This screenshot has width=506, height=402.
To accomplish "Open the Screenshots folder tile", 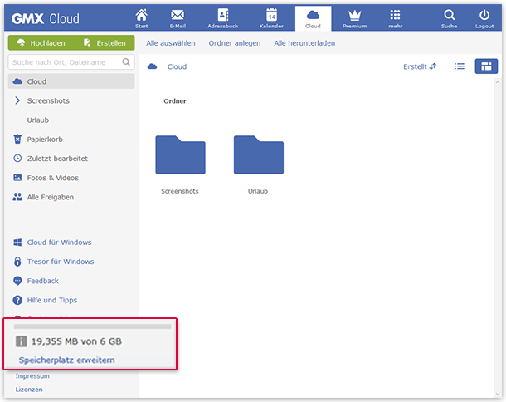I will click(x=180, y=154).
